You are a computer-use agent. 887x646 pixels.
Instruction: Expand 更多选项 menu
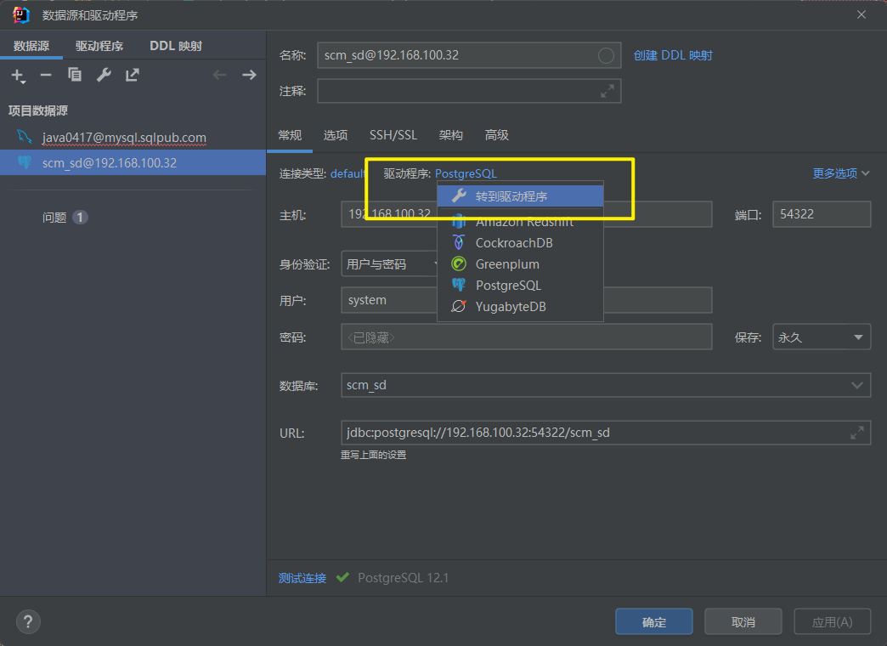click(841, 173)
